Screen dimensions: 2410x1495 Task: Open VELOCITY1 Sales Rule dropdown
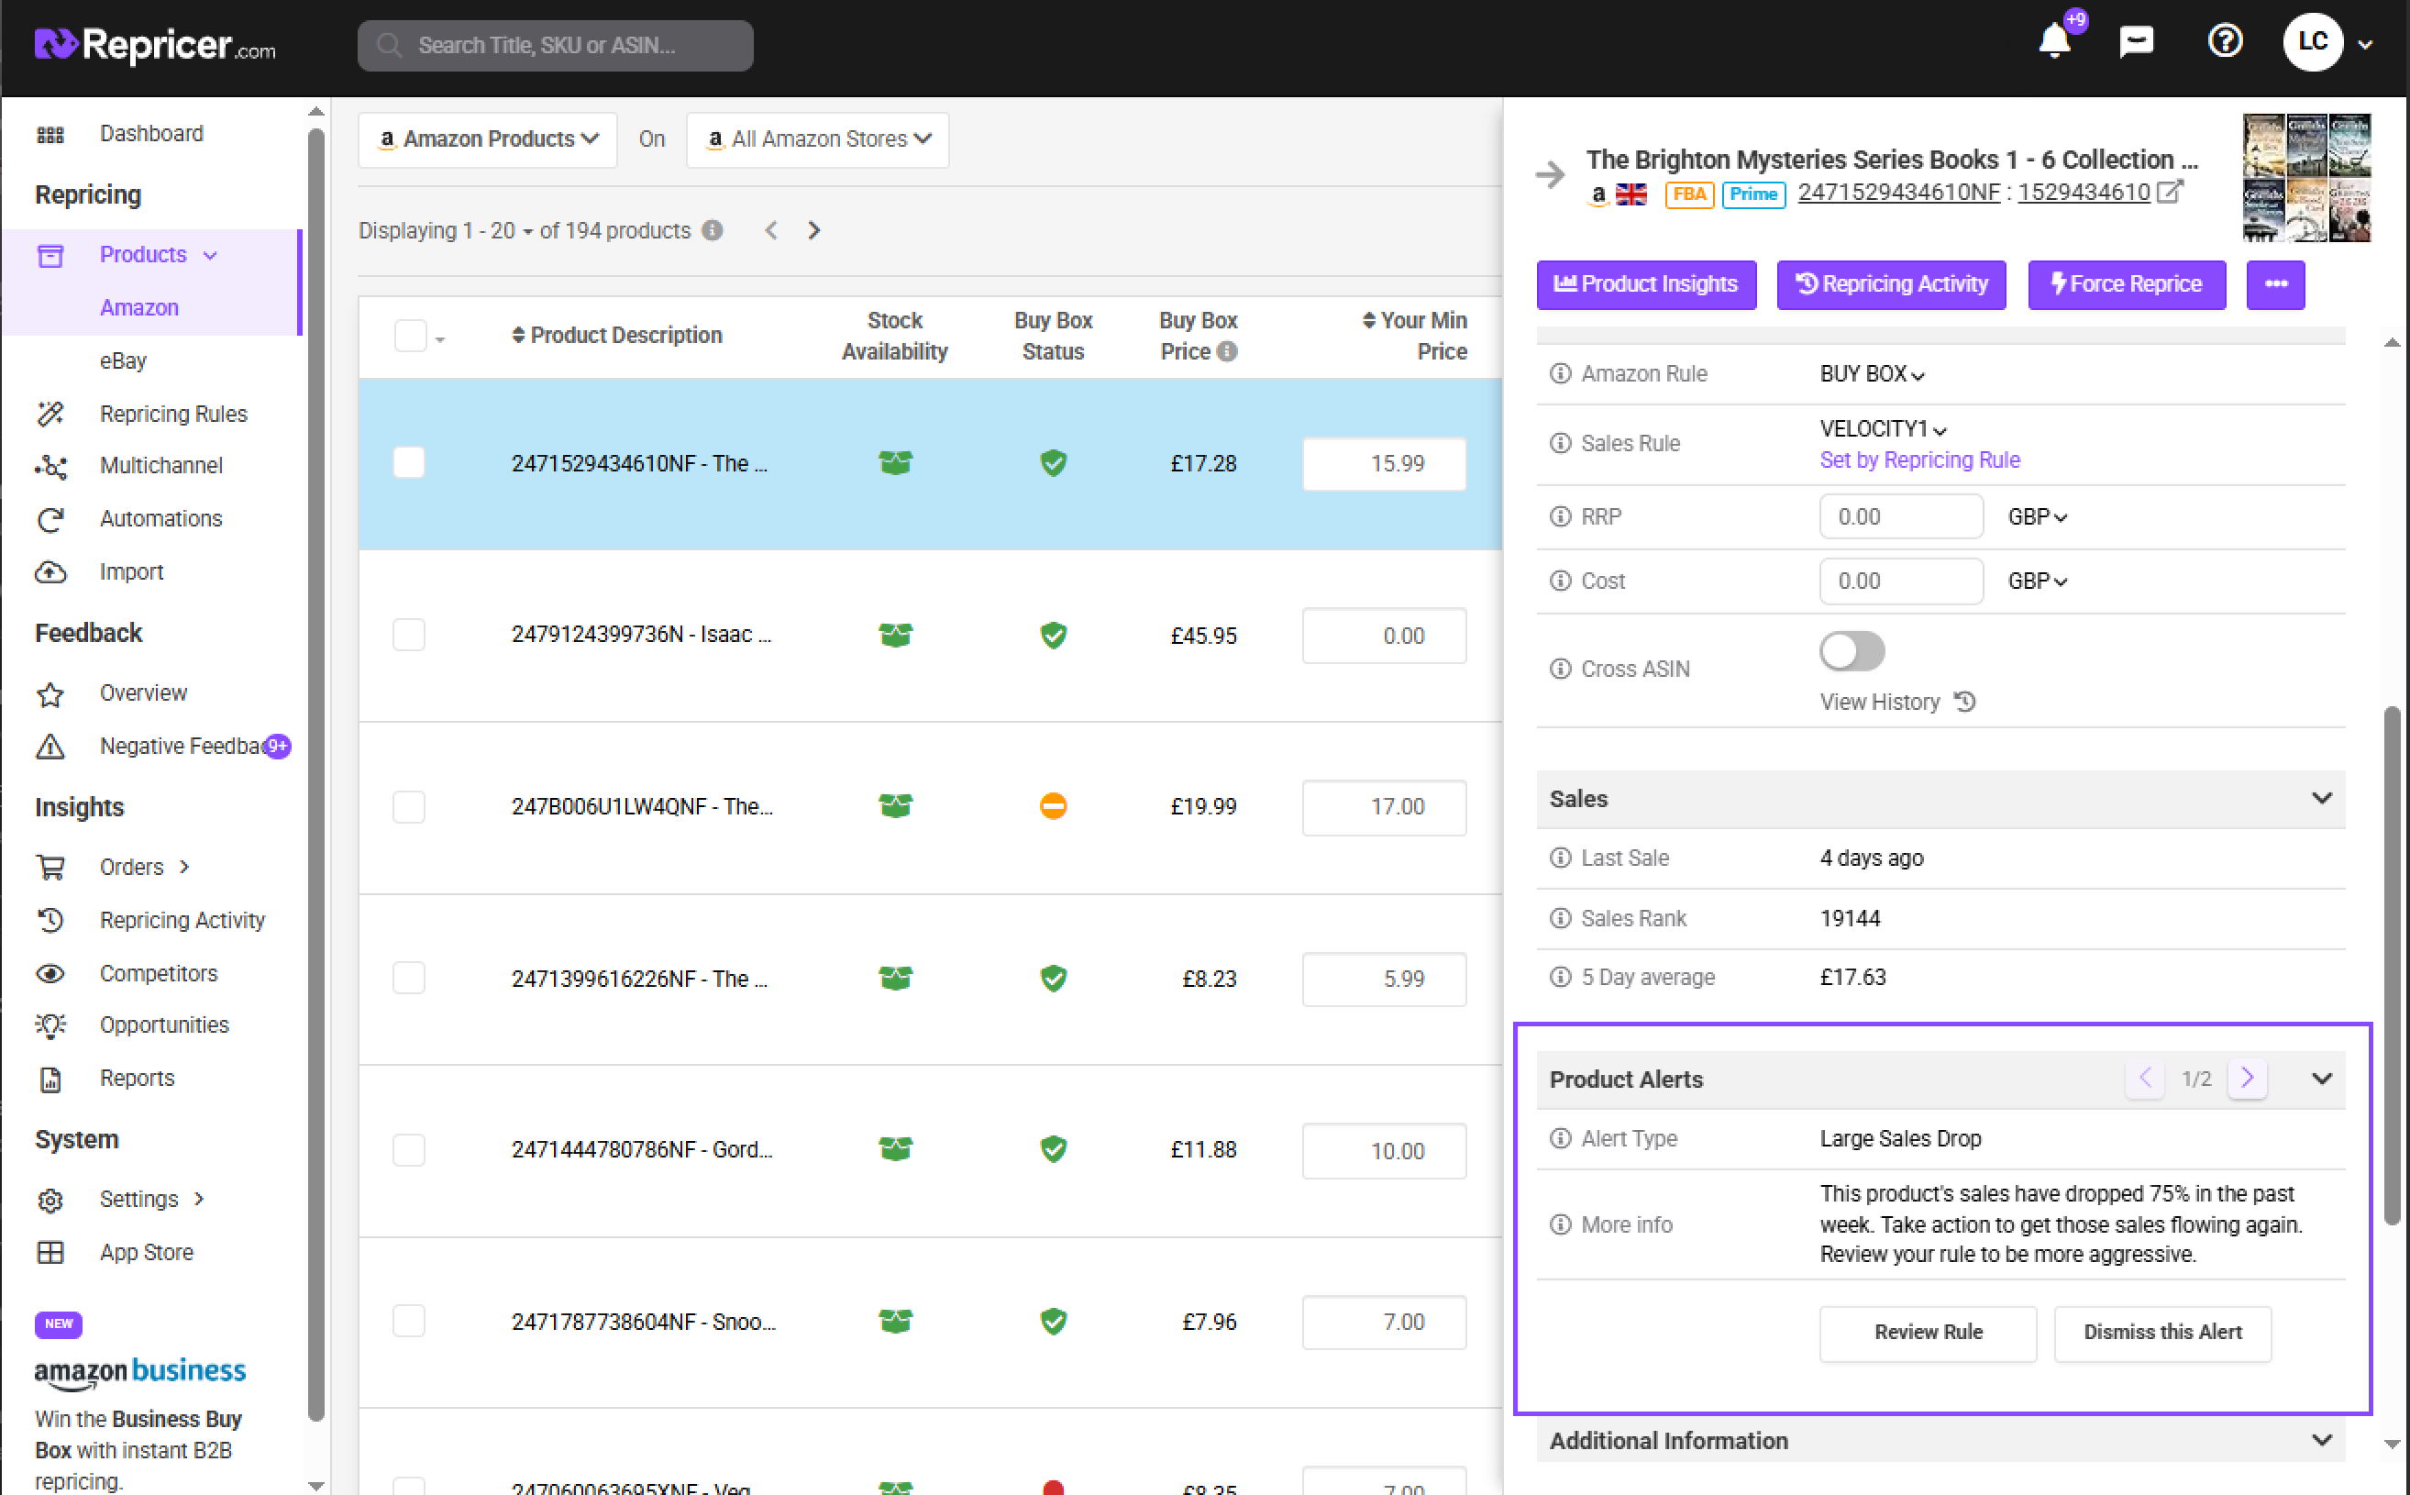coord(1882,429)
